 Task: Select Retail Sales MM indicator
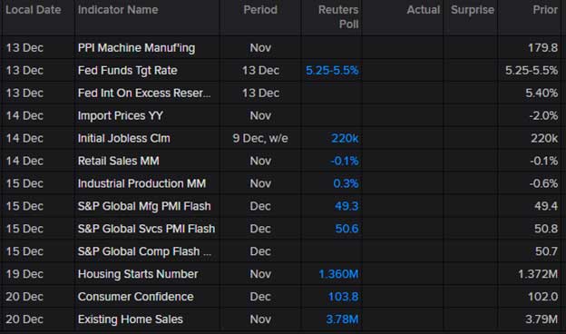point(119,161)
